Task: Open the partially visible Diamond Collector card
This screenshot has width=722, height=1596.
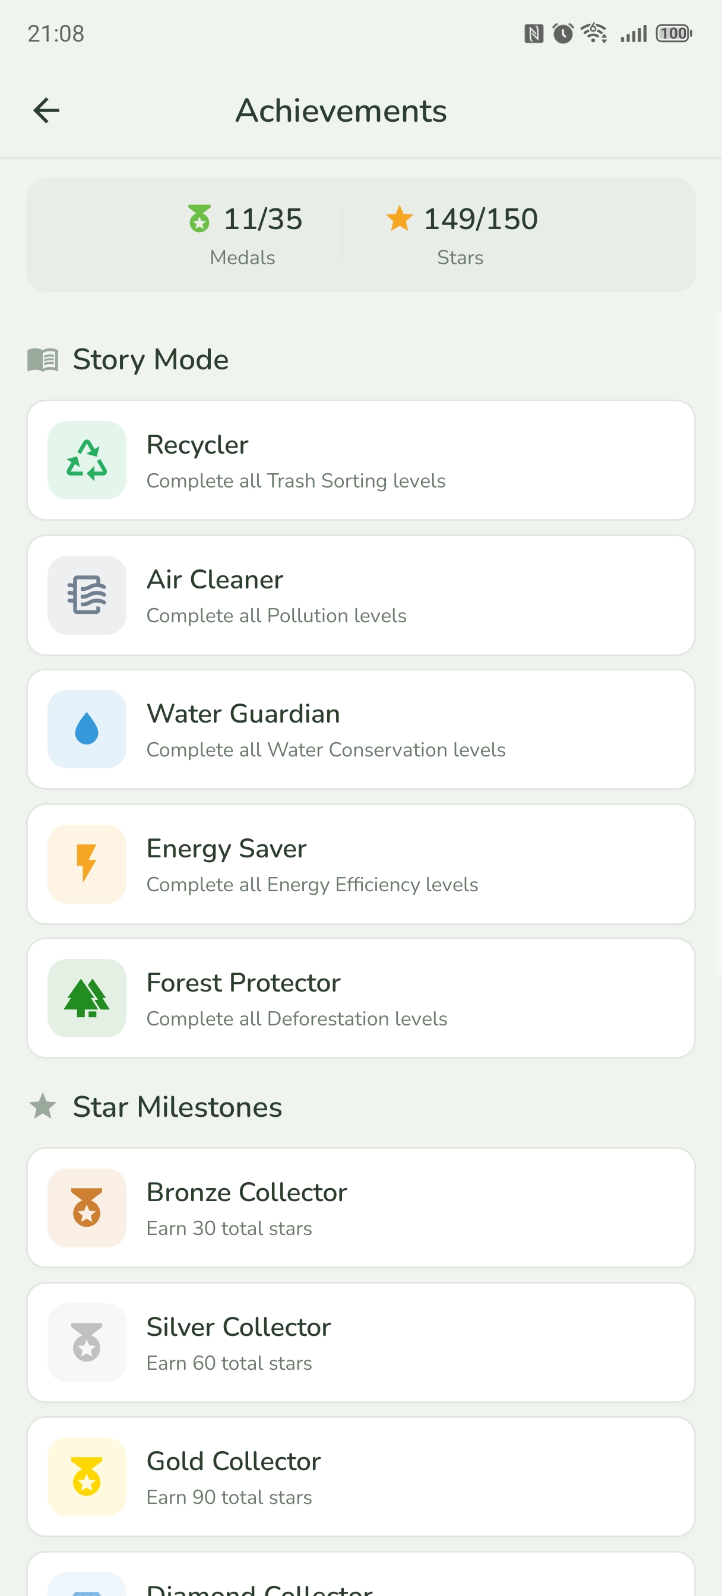Action: coord(360,1577)
